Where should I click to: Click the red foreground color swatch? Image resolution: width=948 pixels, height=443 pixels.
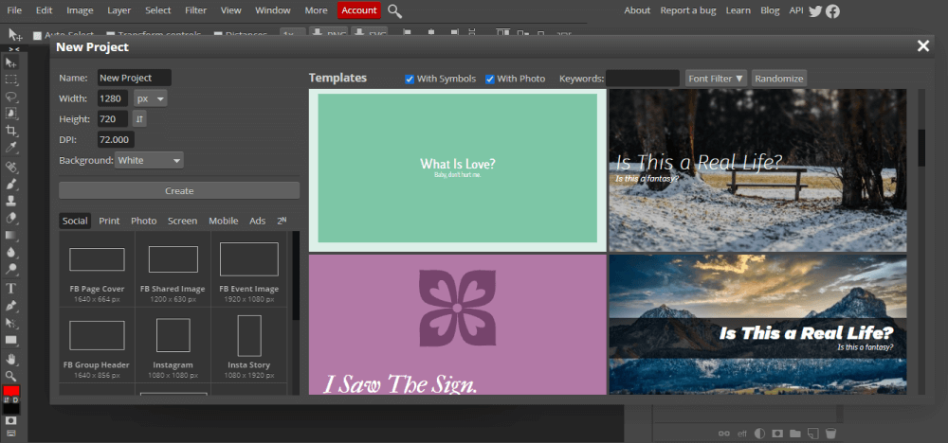(11, 392)
